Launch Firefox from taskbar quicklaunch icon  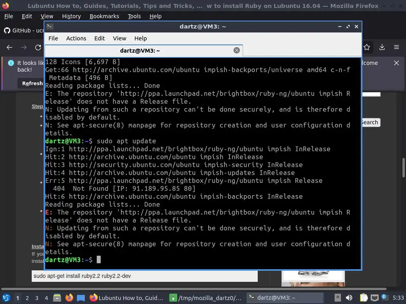click(x=69, y=298)
